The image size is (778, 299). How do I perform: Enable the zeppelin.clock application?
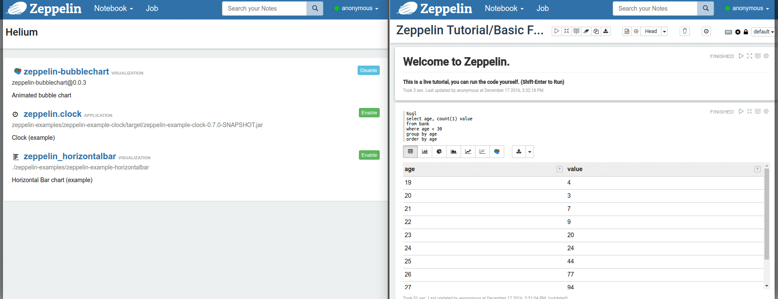(x=369, y=113)
